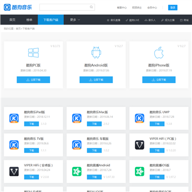Click the VIPER HiFi（PC版）title
192x192 pixels.
coord(163,139)
